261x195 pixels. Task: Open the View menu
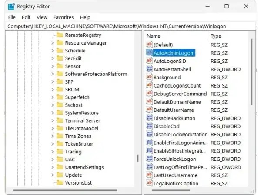coord(42,17)
